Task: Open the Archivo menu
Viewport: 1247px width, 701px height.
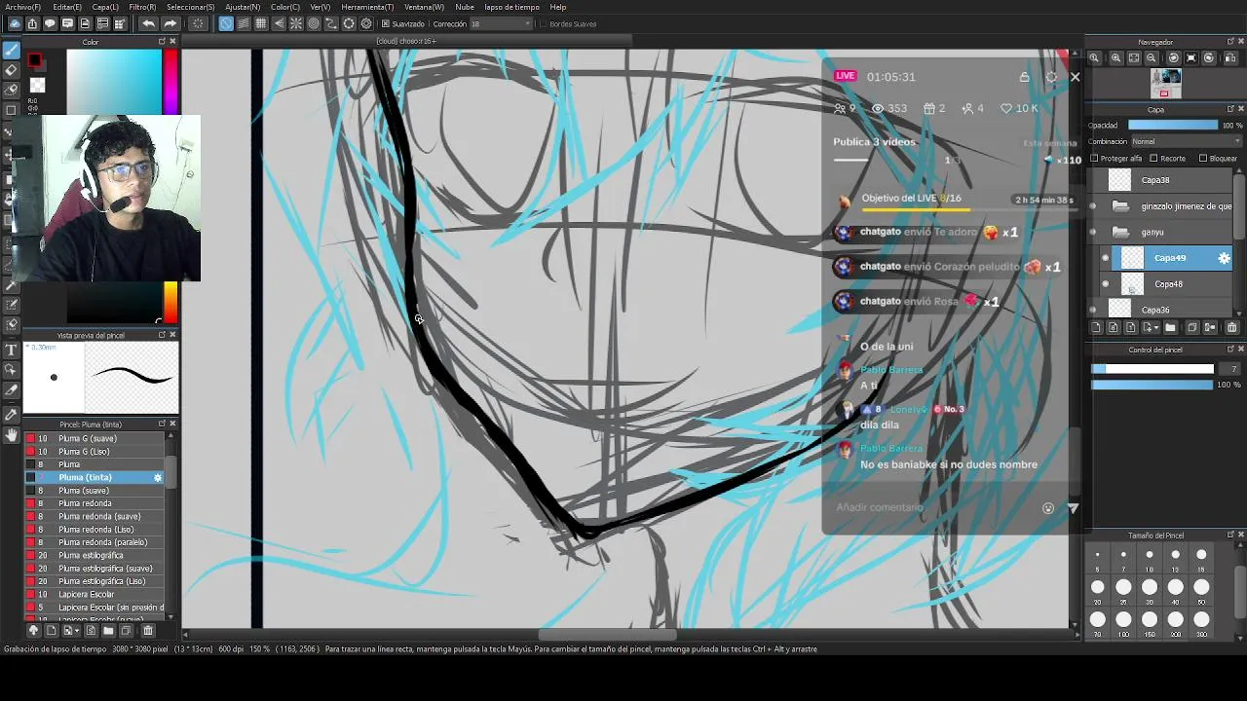Action: pyautogui.click(x=23, y=7)
